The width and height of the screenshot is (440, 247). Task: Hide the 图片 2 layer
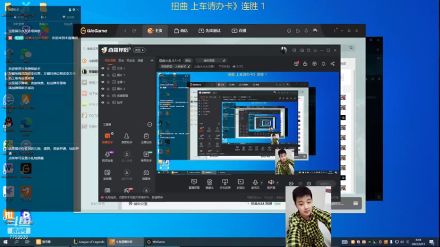103,89
